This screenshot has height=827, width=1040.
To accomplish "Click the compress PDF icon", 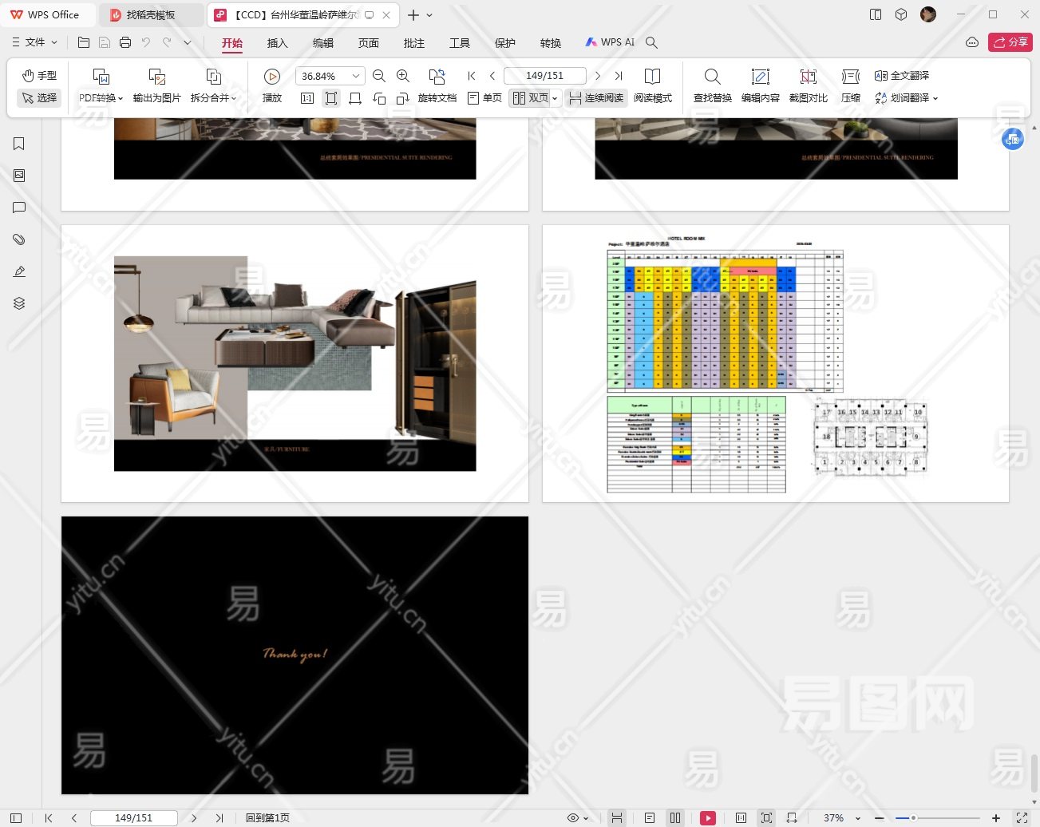I will pyautogui.click(x=851, y=77).
